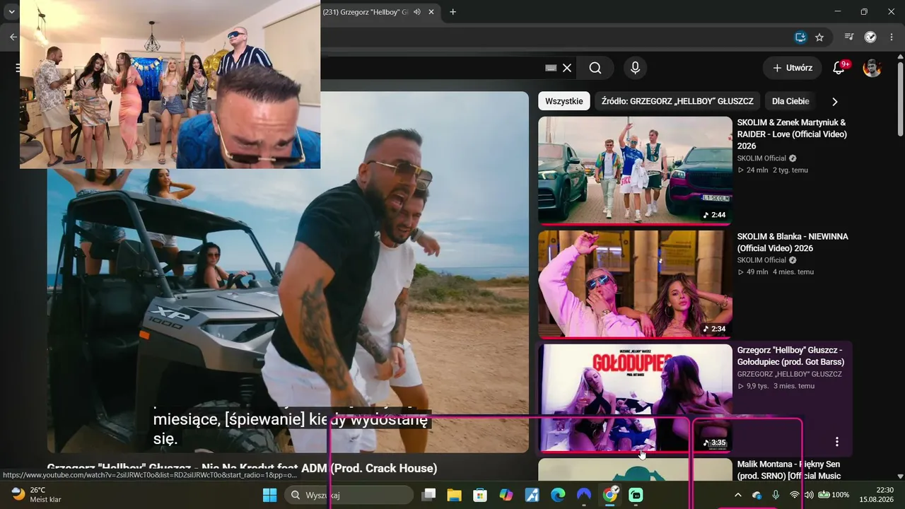The height and width of the screenshot is (509, 905).
Task: Open File Explorer from the taskbar
Action: pos(454,495)
